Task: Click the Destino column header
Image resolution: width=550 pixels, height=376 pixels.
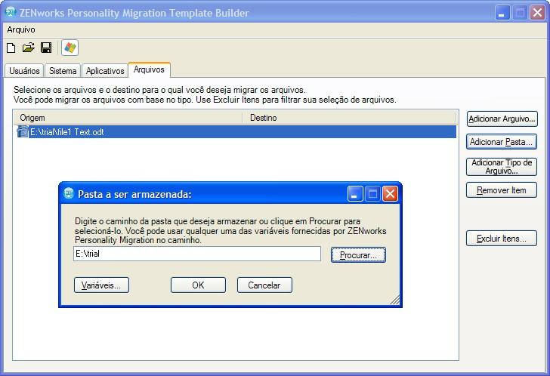Action: click(x=350, y=118)
